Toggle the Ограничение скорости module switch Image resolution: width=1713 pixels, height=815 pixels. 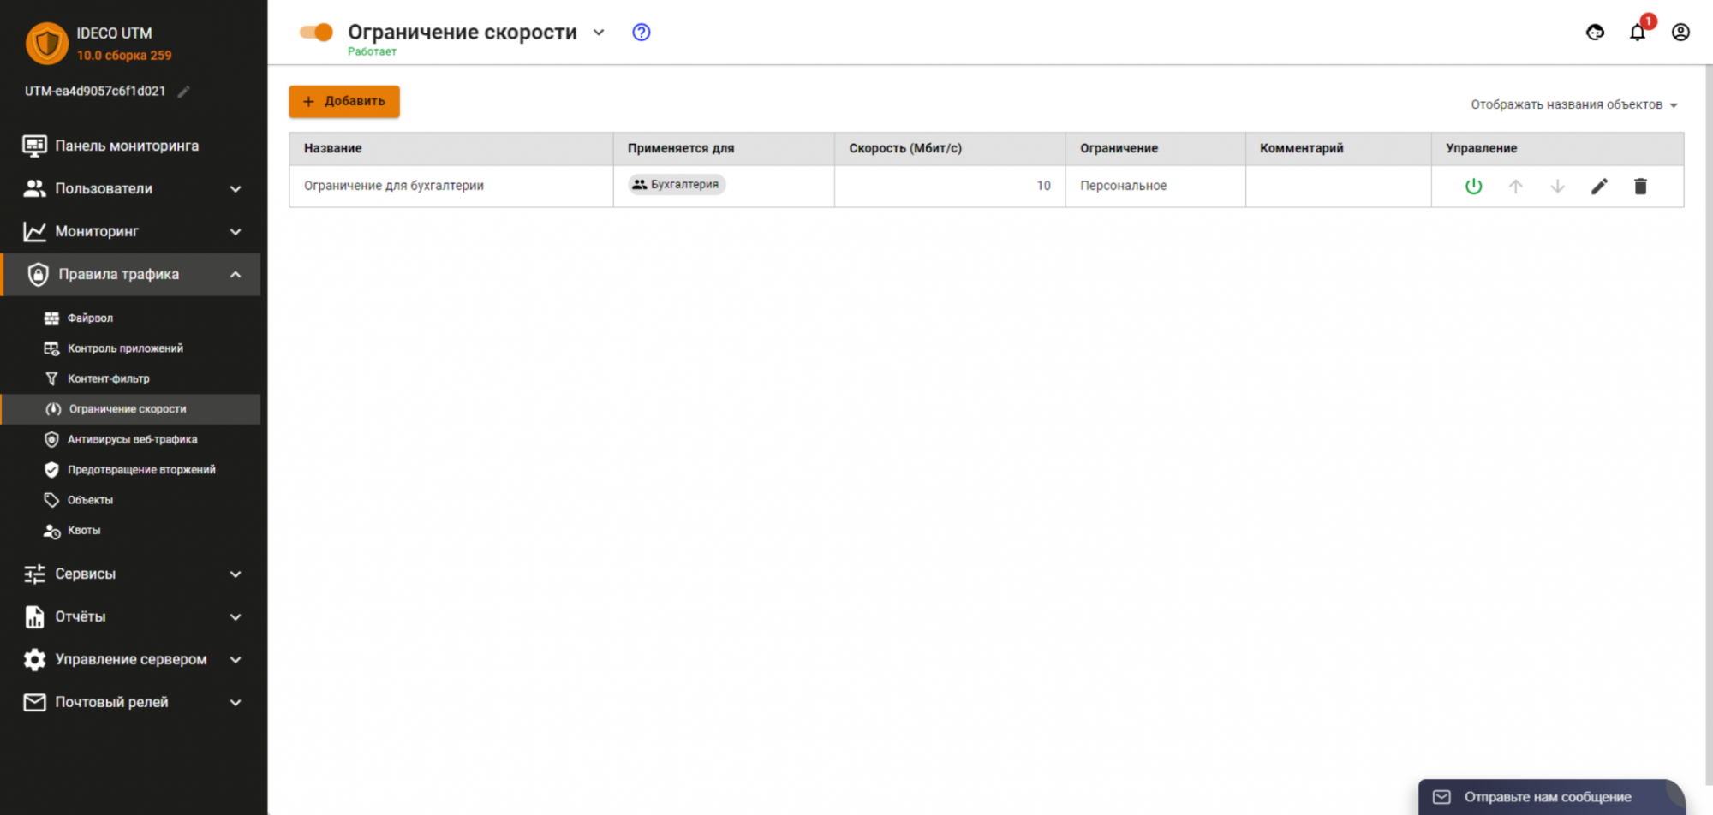(316, 33)
